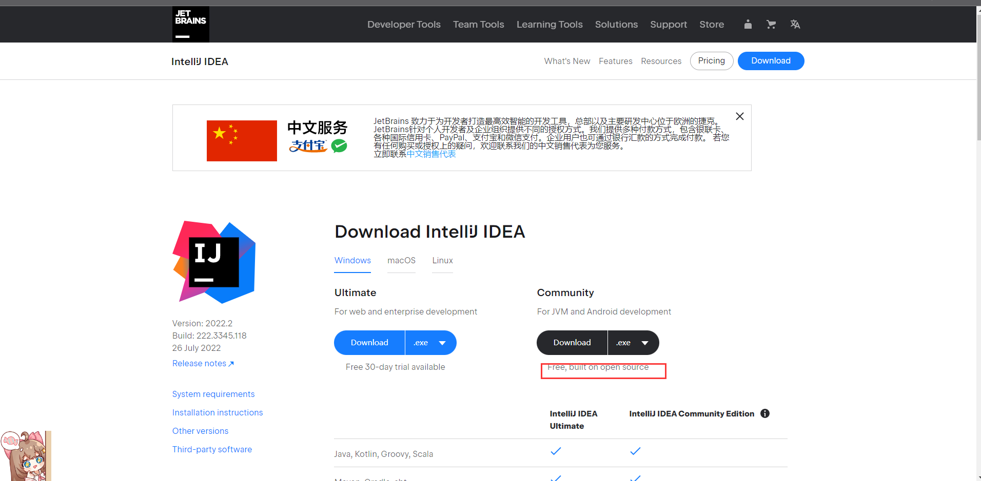Viewport: 981px width, 481px height.
Task: Go to the Resources page
Action: point(661,61)
